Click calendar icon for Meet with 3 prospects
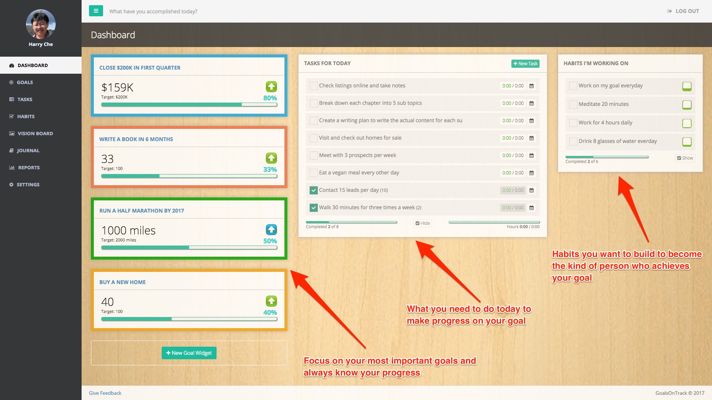Viewport: 712px width, 400px height. (x=531, y=156)
